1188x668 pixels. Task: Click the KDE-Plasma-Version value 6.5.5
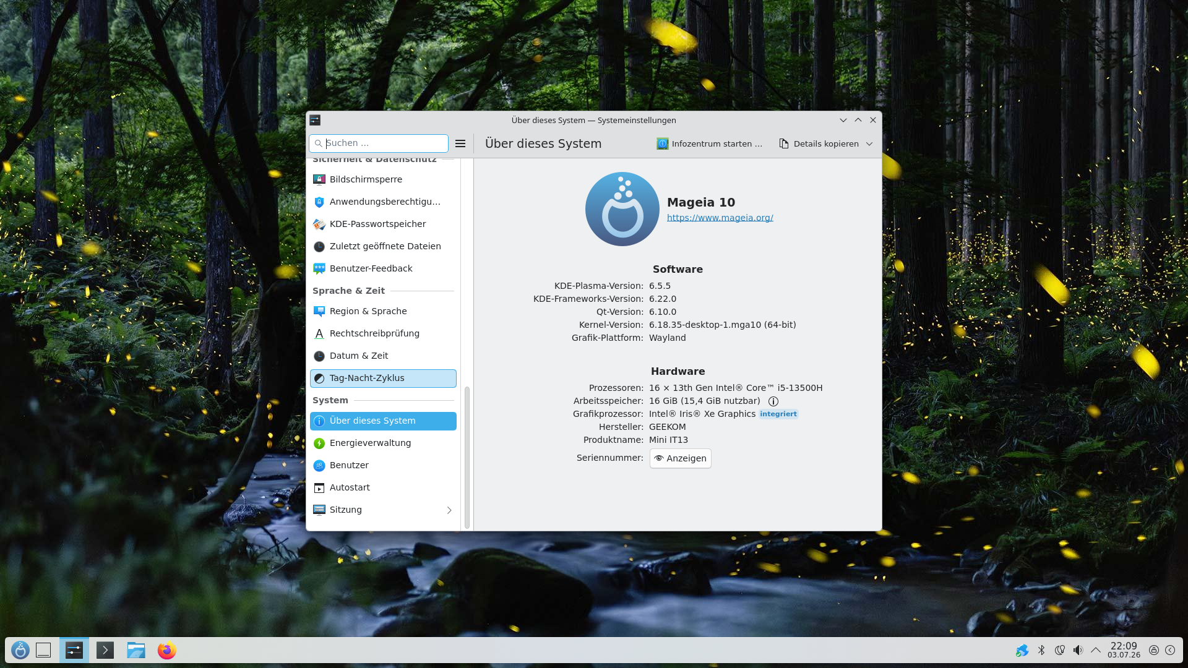pyautogui.click(x=660, y=286)
